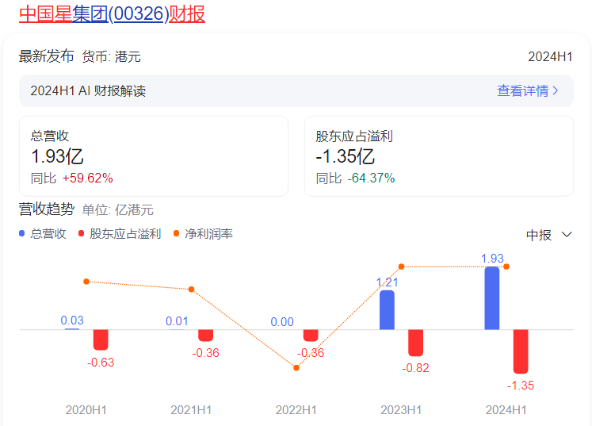Click the blue 2024H1 revenue bar 1.93
Viewport: 592px width, 426px height.
point(492,297)
